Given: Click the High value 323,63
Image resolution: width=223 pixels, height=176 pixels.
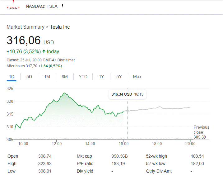Looking at the screenshot, I should (45, 164).
